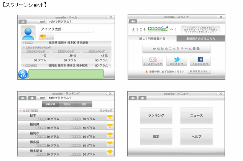Screen dimensions: 243x161
Task: Register with メールアドレスで mail icon button
Action: (153, 61)
